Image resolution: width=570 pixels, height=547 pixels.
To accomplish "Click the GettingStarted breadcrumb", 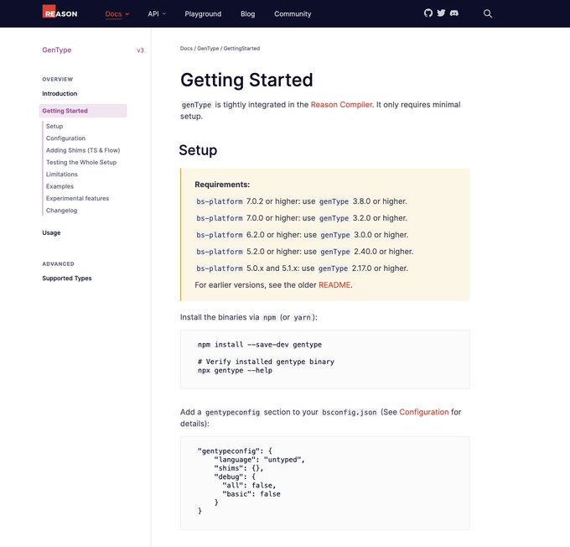I will (241, 49).
